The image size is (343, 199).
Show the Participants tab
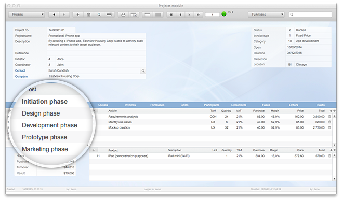pyautogui.click(x=212, y=105)
